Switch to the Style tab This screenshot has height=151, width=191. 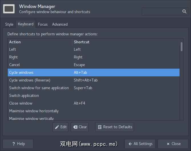click(x=9, y=25)
